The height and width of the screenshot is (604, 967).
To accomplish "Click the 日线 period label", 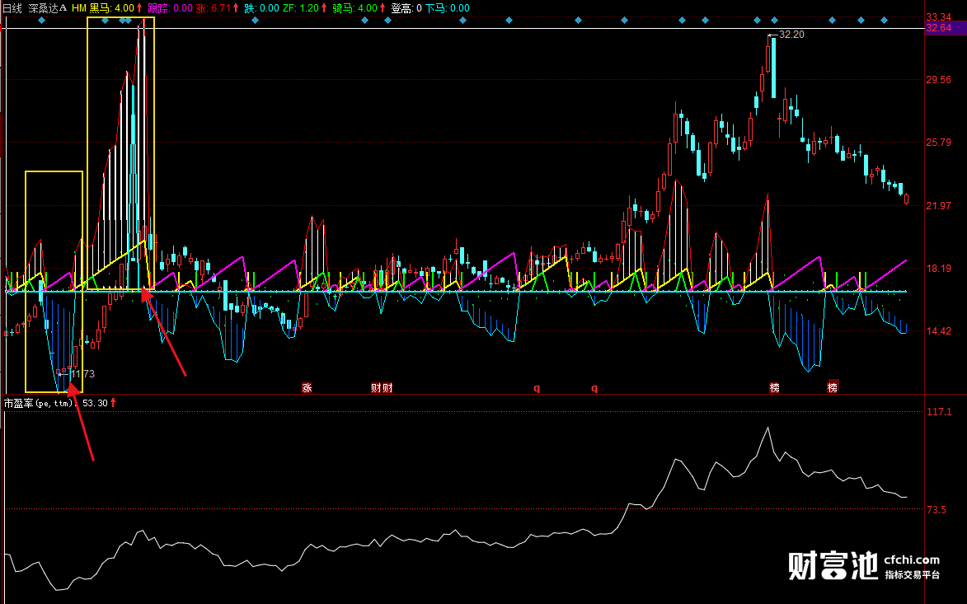I will coord(12,8).
